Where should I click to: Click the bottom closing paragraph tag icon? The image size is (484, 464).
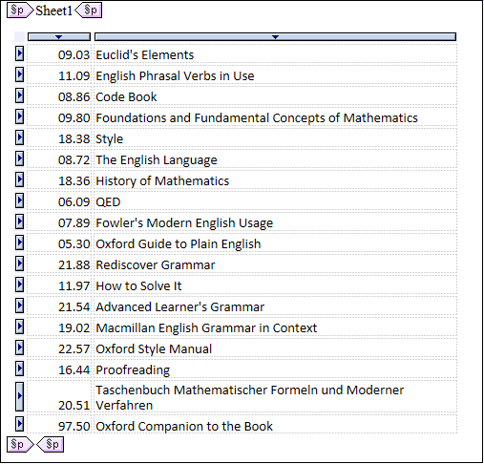(51, 444)
